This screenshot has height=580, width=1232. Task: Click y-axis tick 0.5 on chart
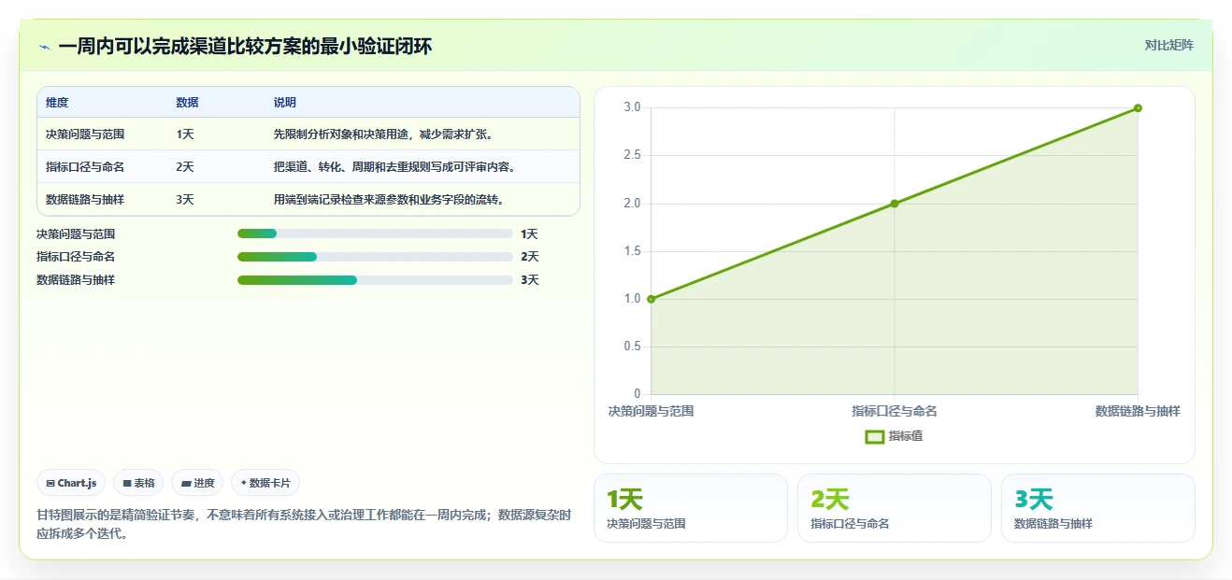632,347
